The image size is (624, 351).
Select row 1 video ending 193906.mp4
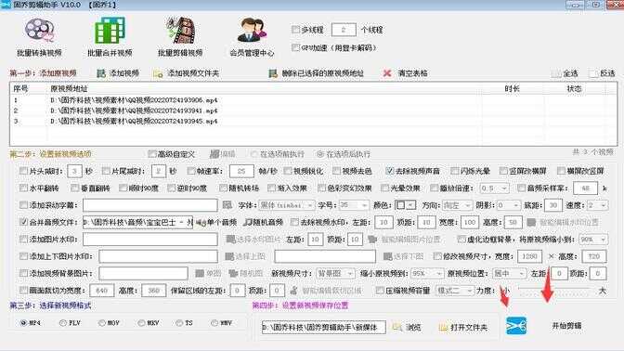click(313, 100)
